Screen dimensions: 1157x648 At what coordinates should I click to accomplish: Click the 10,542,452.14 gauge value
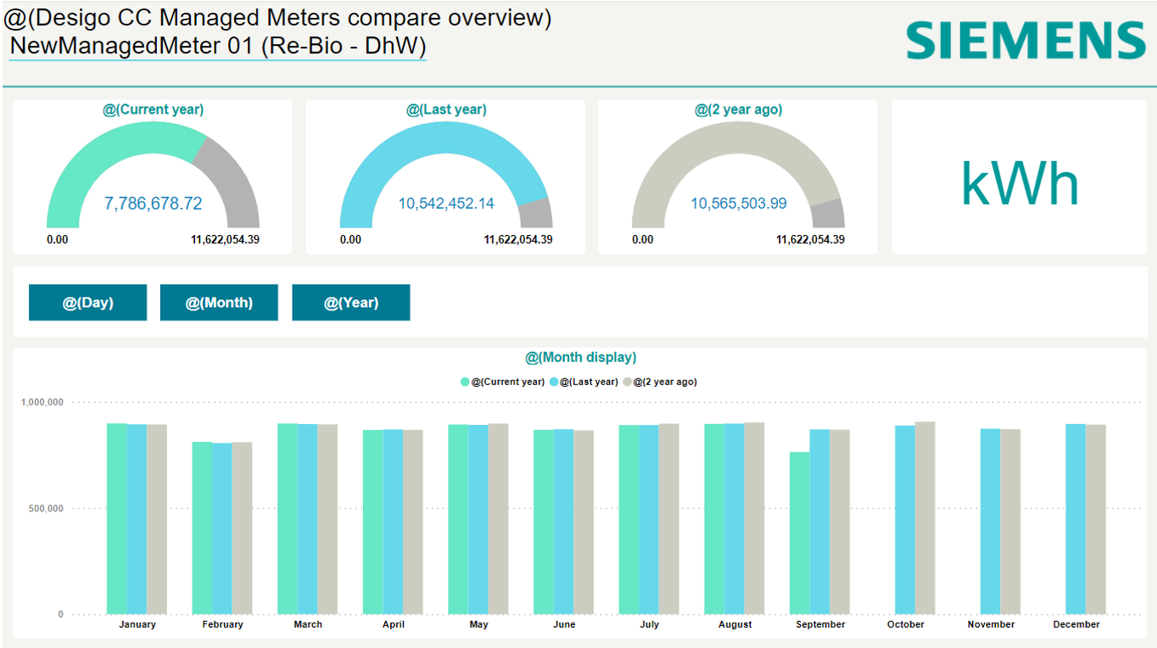tap(446, 204)
